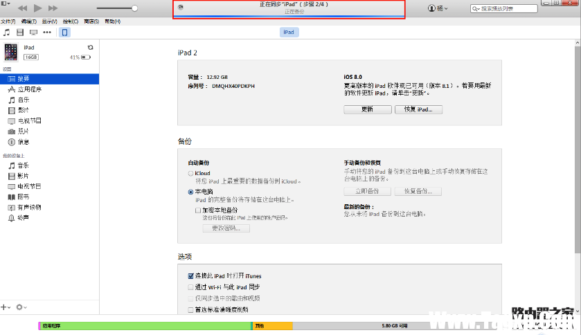Select 摘要 summary in the sidebar
The image size is (581, 335).
coord(49,79)
